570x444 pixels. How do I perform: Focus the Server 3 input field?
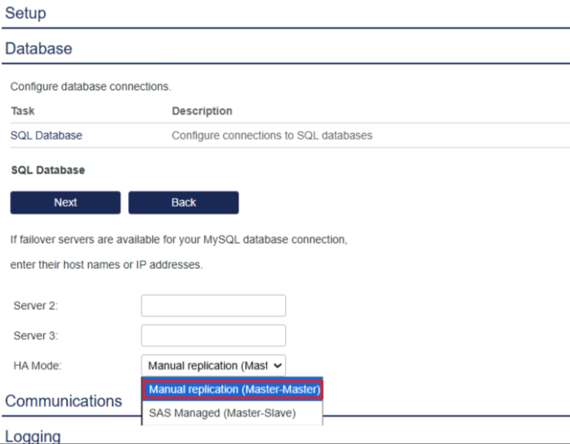tap(213, 335)
